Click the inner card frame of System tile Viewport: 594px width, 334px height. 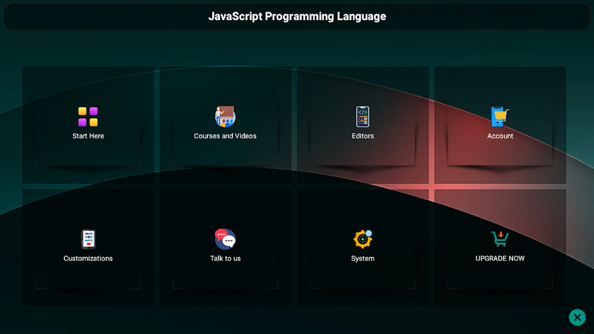(363, 277)
